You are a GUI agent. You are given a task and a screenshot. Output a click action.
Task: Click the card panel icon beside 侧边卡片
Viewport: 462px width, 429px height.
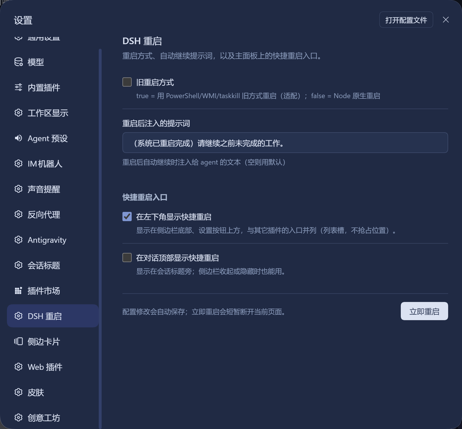(x=18, y=341)
